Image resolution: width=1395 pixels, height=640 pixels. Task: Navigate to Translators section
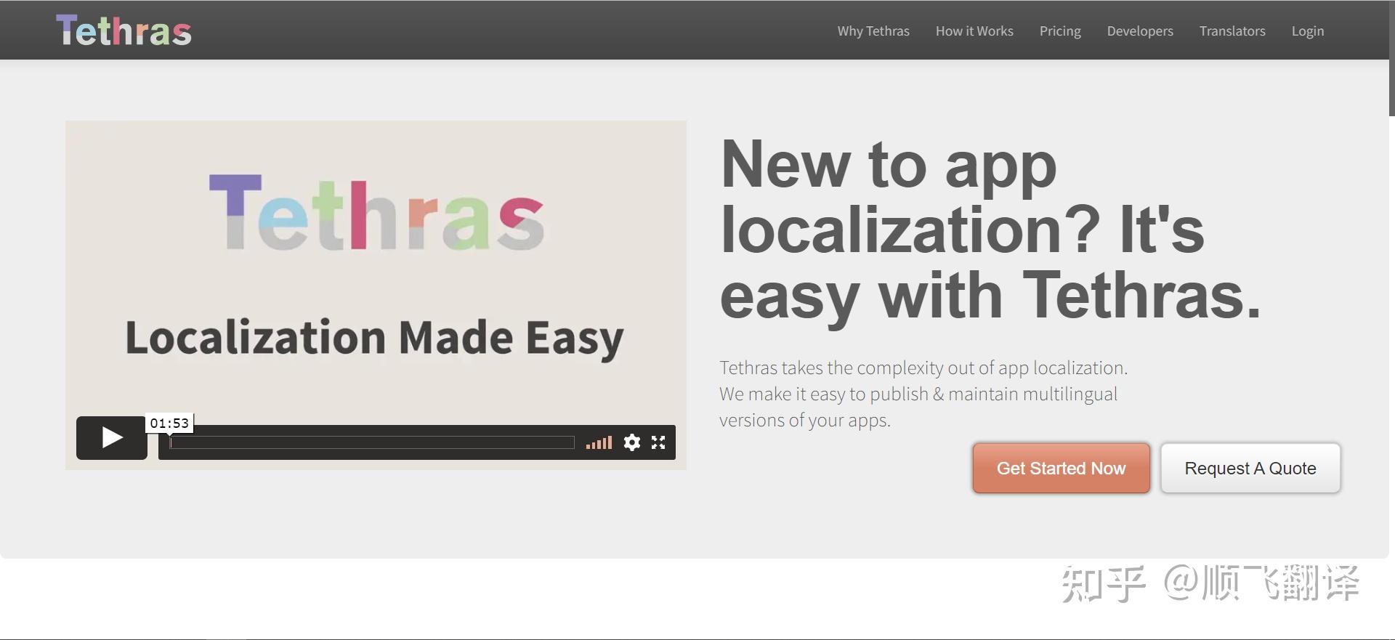pos(1232,31)
